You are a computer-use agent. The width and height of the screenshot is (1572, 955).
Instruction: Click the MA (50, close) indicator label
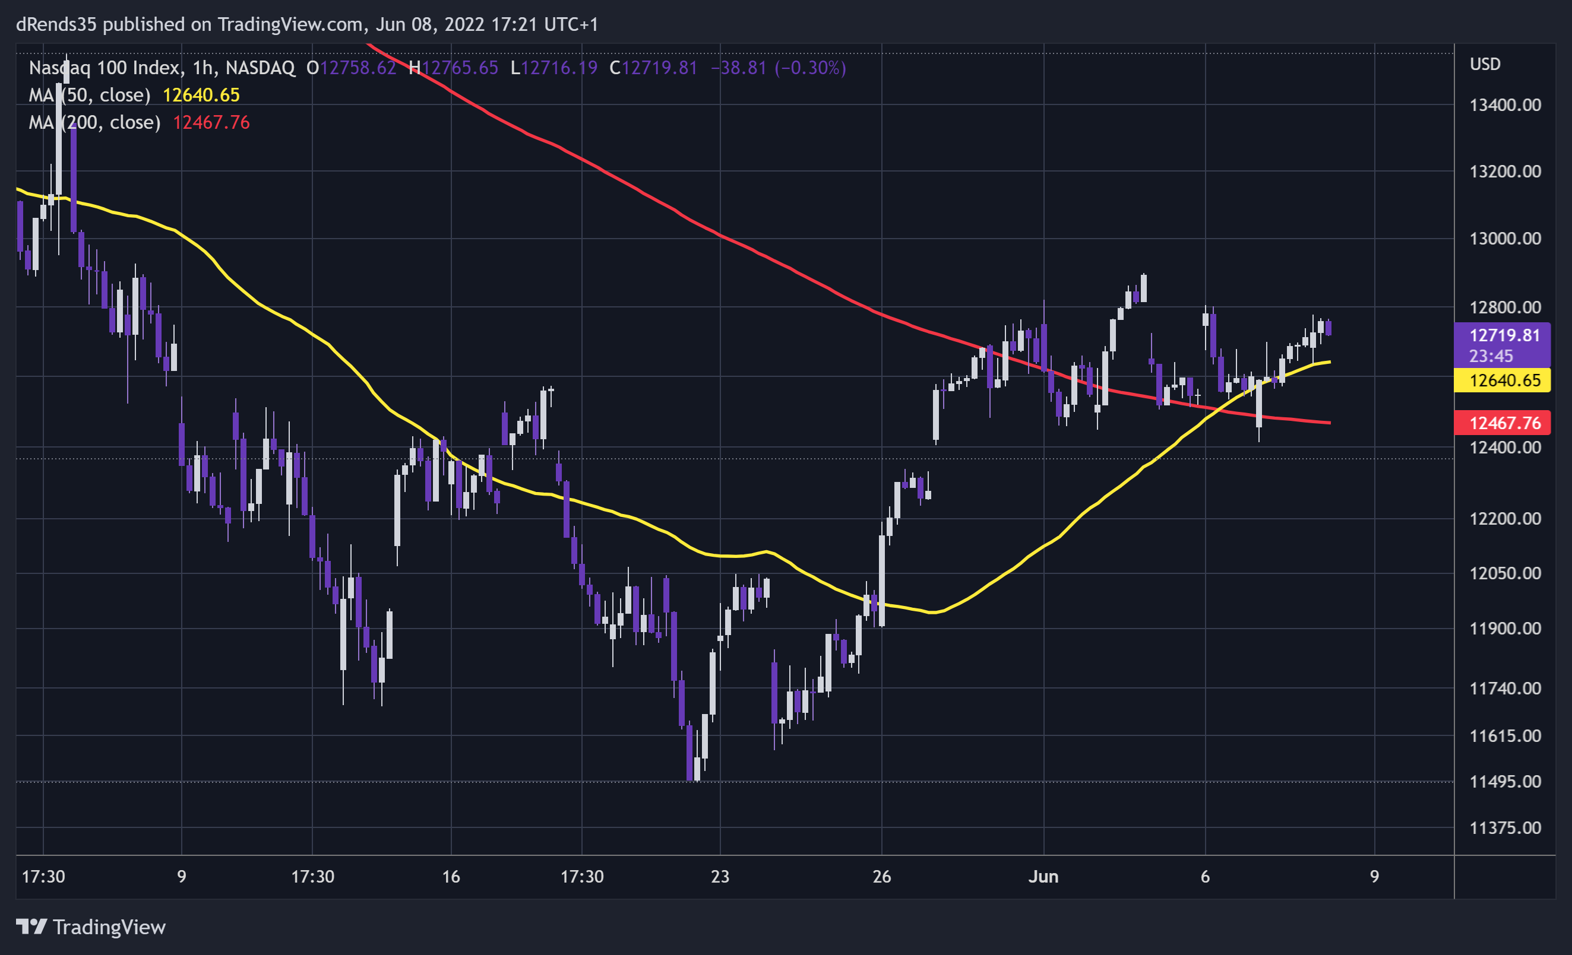(x=90, y=95)
